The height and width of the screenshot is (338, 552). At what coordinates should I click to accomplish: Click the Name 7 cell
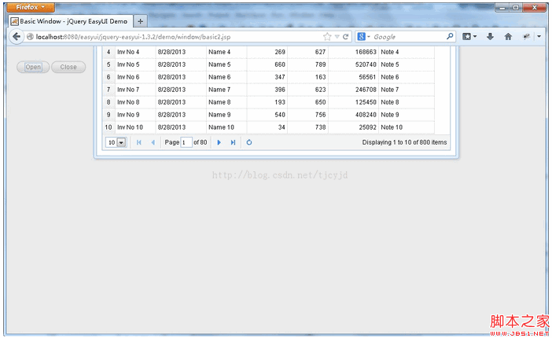click(x=226, y=90)
